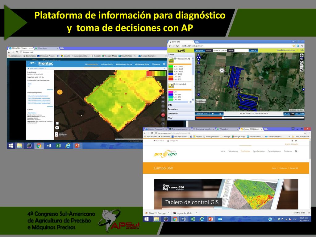
Task: Enable the Rinde [t/ha] layer checkbox
Action: click(x=175, y=84)
